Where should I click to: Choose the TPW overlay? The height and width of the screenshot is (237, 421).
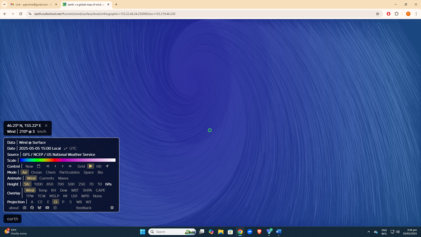30,196
